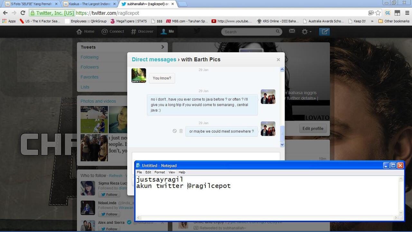Follow NdaaLinda

pos(109,214)
